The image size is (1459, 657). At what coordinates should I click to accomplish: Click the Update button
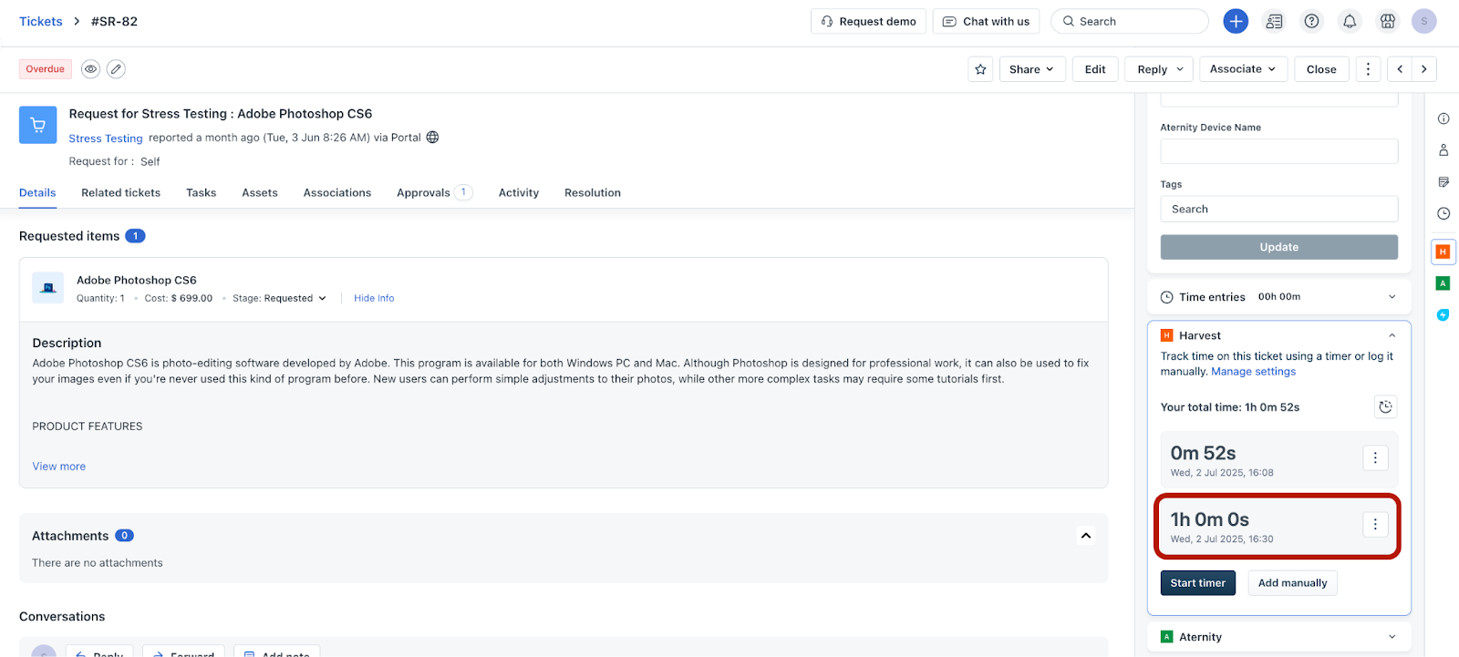click(1279, 247)
